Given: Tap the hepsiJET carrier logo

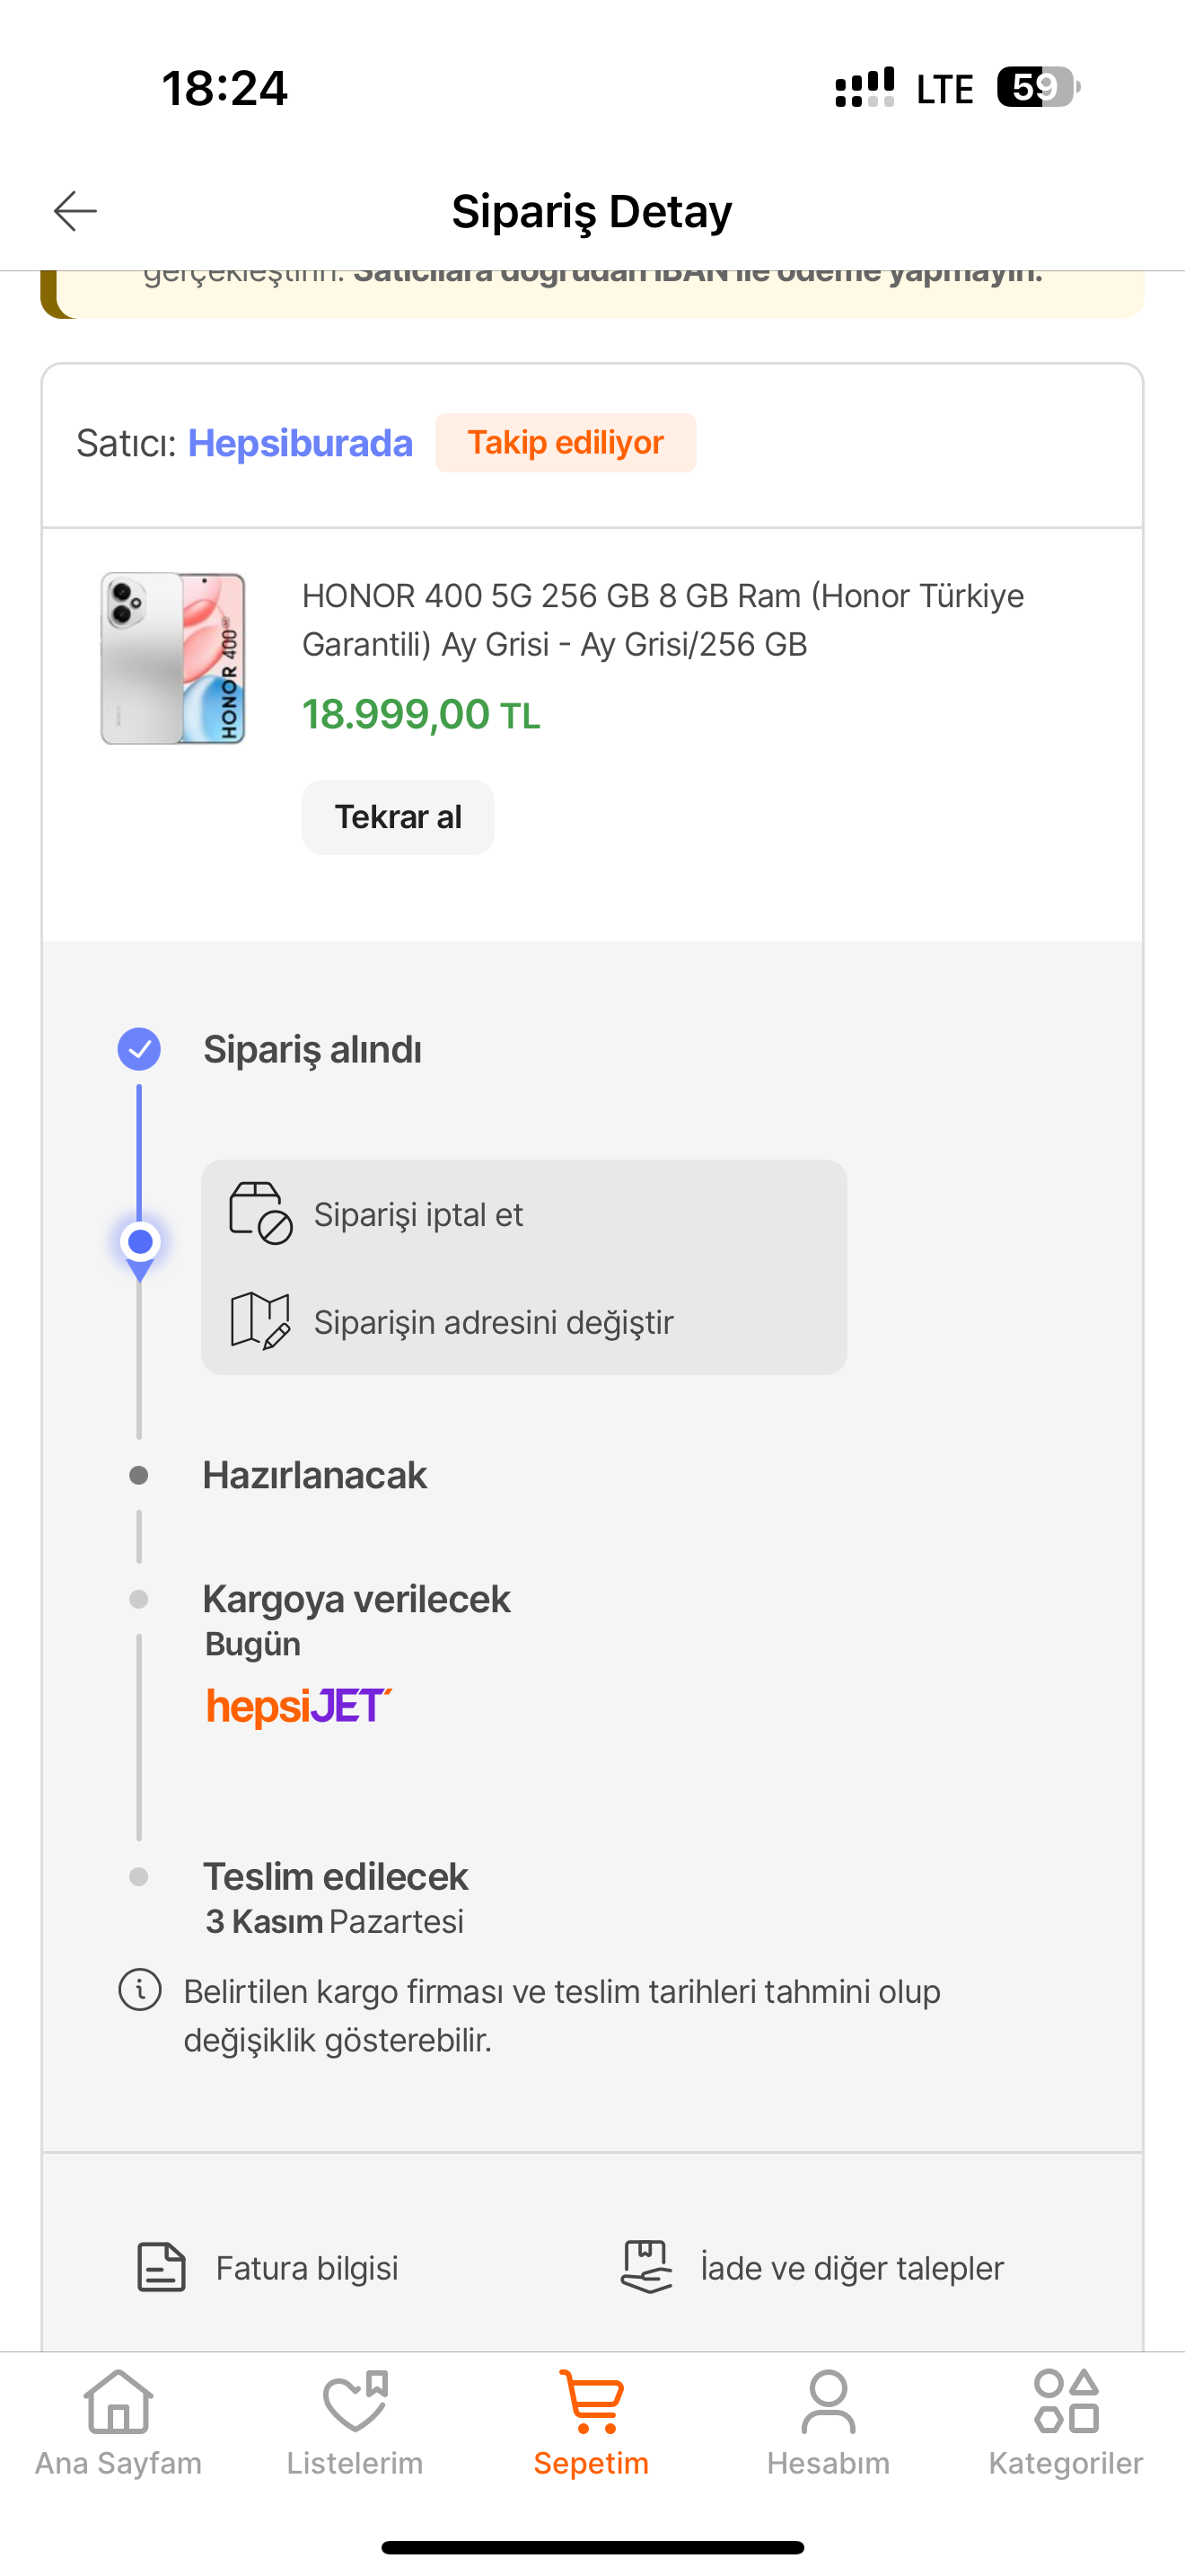Looking at the screenshot, I should [299, 1706].
